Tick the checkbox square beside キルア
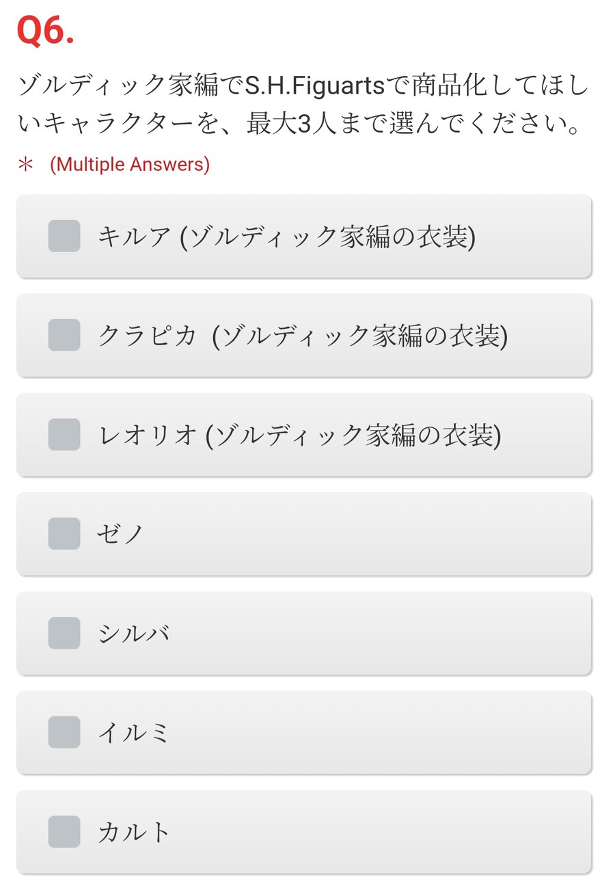The image size is (615, 888). click(x=64, y=236)
